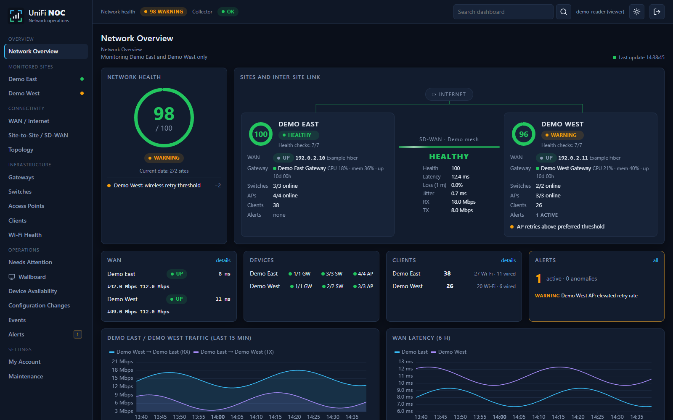Click the network health gauge 98
This screenshot has width=673, height=420.
click(x=164, y=118)
